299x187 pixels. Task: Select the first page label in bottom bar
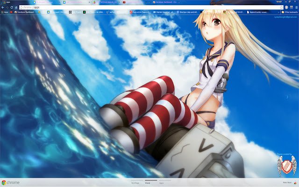(135, 183)
